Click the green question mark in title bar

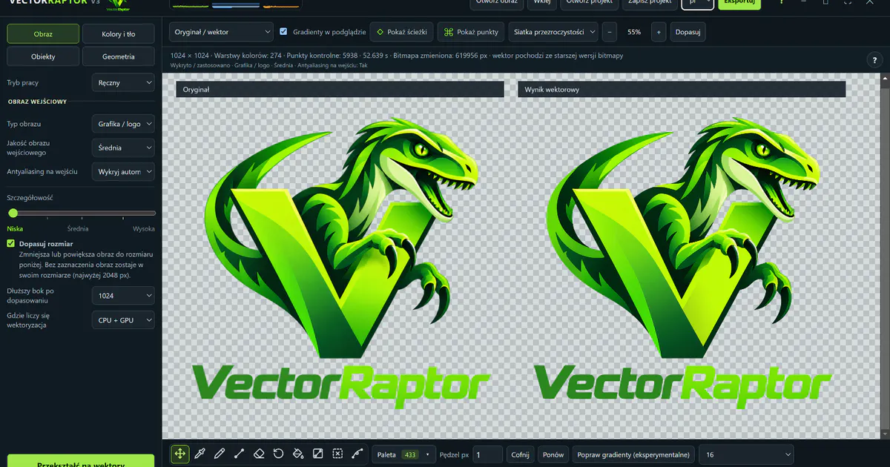(781, 2)
